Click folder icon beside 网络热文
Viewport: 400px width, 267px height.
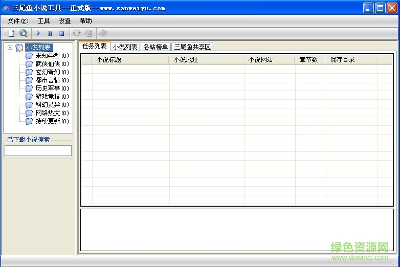point(29,113)
